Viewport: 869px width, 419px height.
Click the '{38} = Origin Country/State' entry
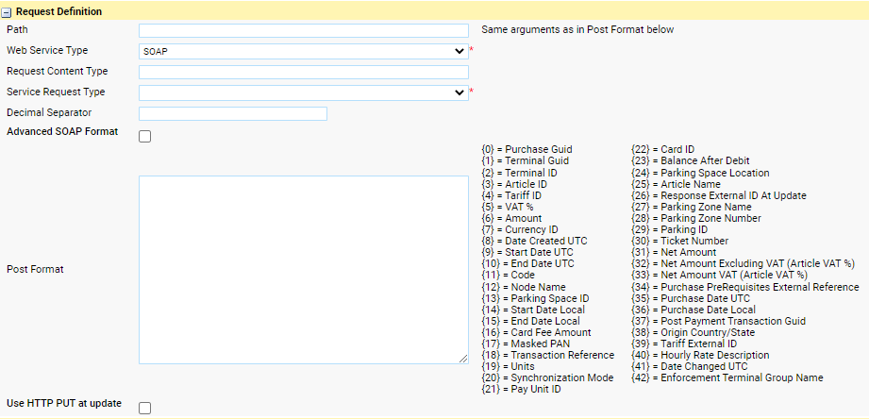tap(694, 332)
